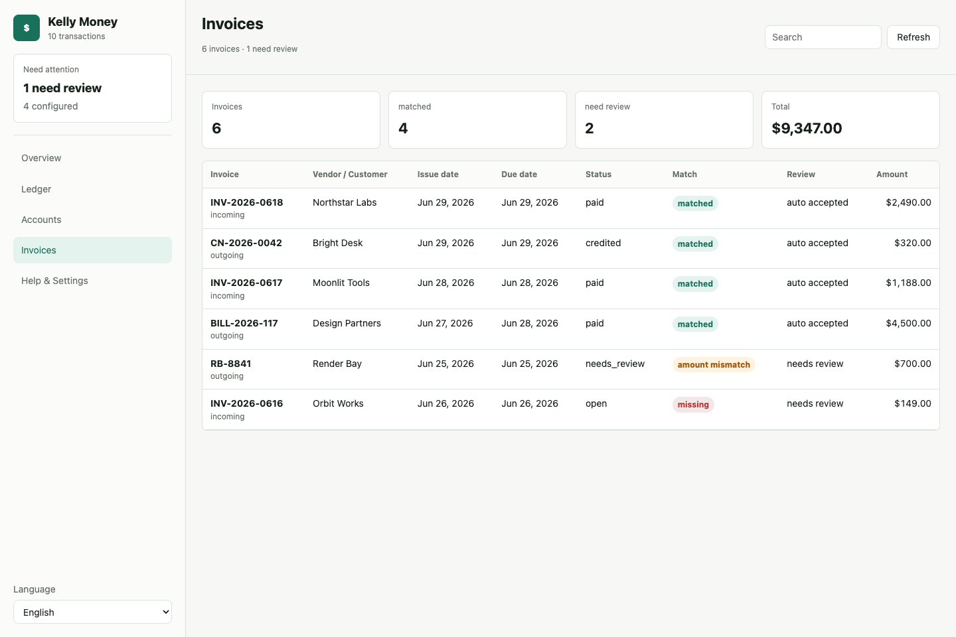Viewport: 956px width, 637px height.
Task: Click the Refresh button
Action: pyautogui.click(x=913, y=37)
